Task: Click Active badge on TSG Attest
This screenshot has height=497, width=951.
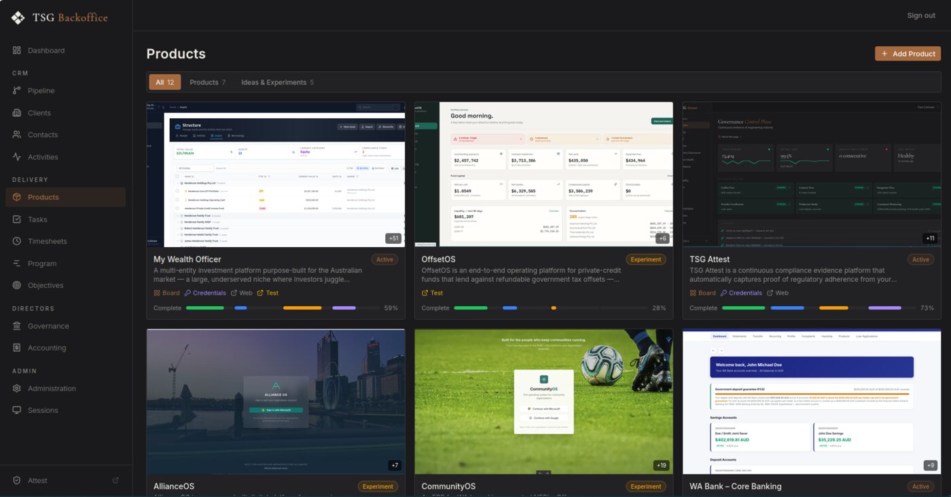Action: (920, 259)
